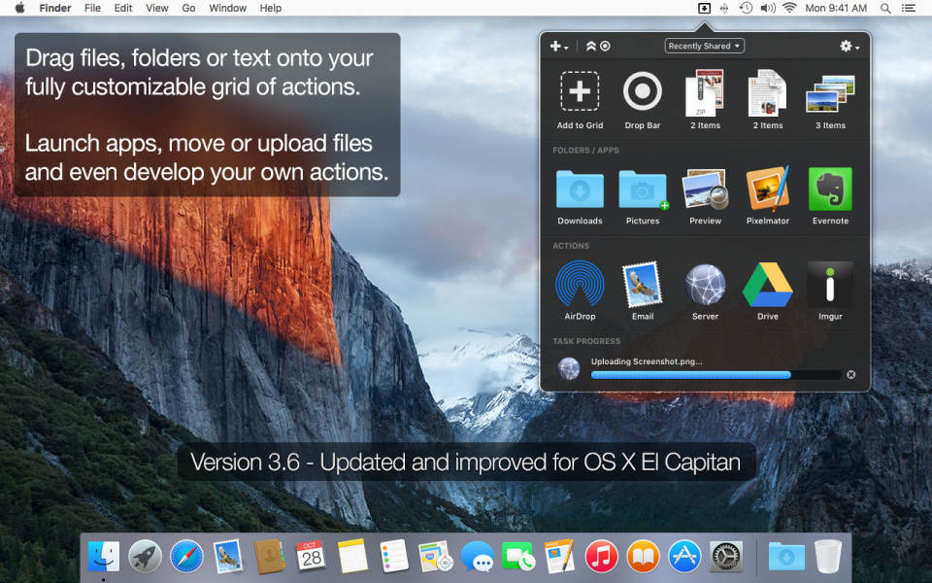This screenshot has width=932, height=583.
Task: Select the documents 2 Items stack
Action: (767, 93)
